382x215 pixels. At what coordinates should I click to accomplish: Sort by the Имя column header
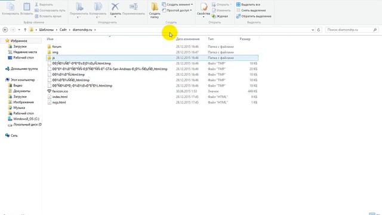pos(50,39)
